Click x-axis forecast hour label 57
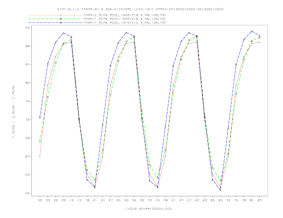Viewport: 283px width, 218px height. (x=189, y=200)
